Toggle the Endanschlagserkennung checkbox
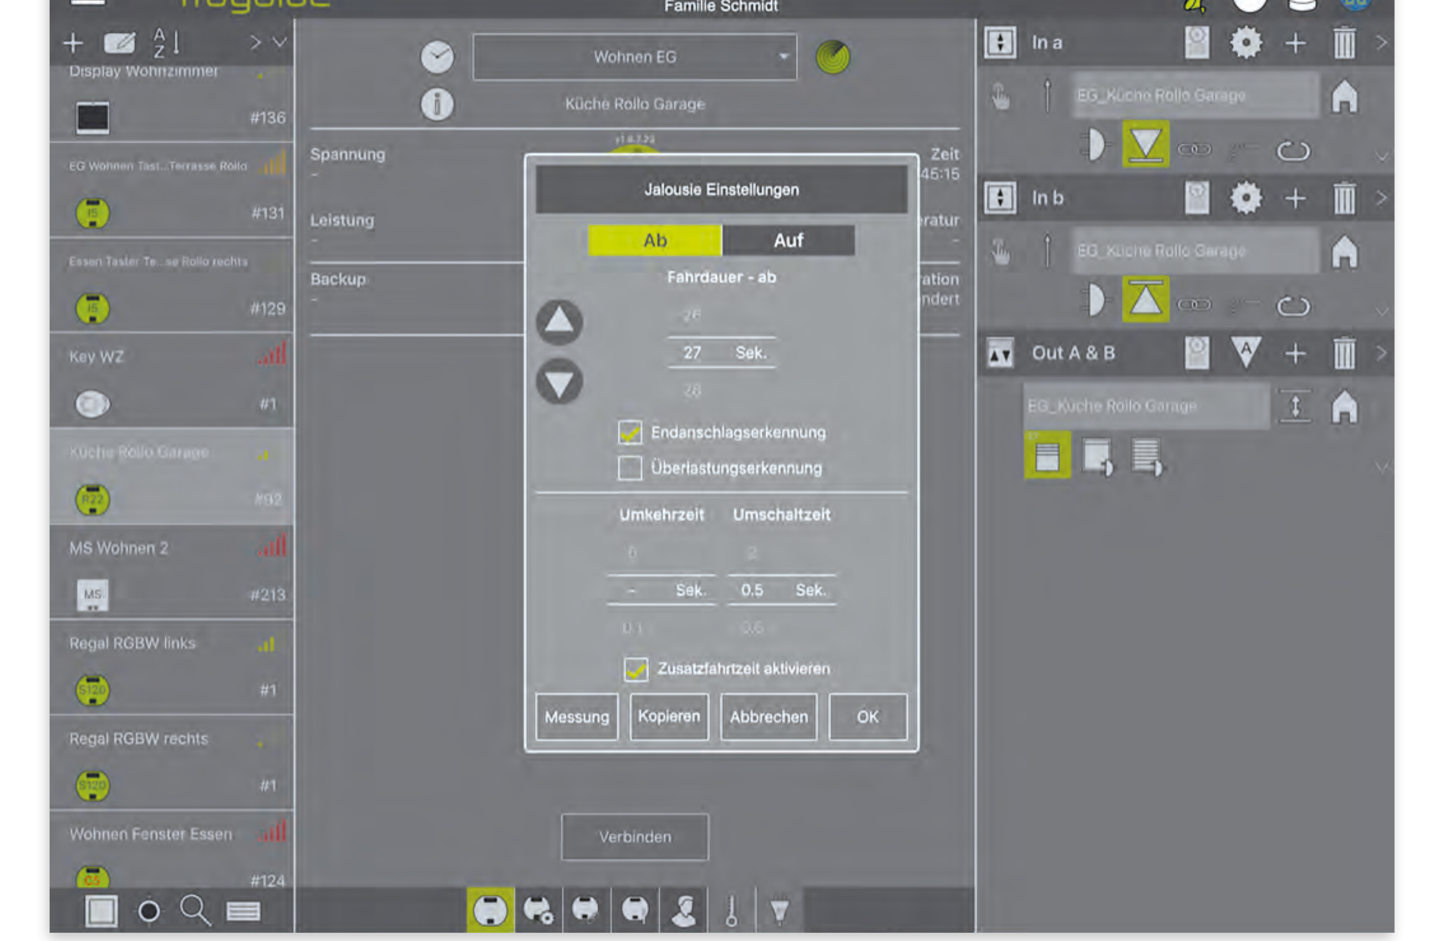Image resolution: width=1452 pixels, height=941 pixels. [630, 432]
